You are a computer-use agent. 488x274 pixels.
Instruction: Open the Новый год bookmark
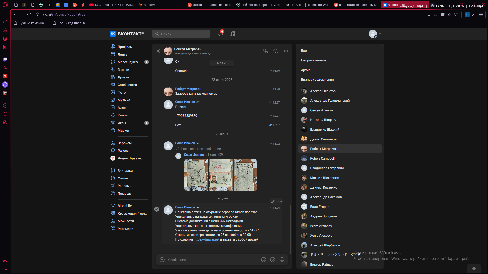70,23
